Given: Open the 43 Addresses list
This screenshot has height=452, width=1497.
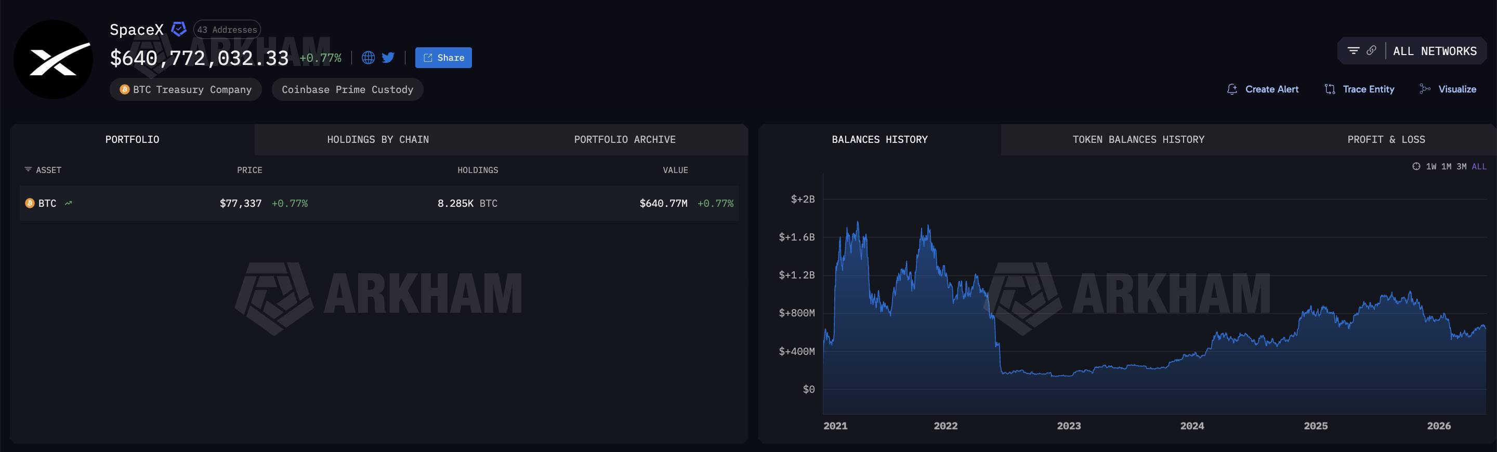Looking at the screenshot, I should (x=227, y=30).
